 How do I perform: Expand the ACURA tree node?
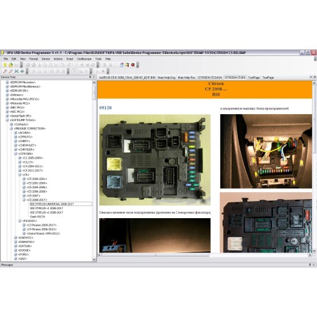pos(16,133)
